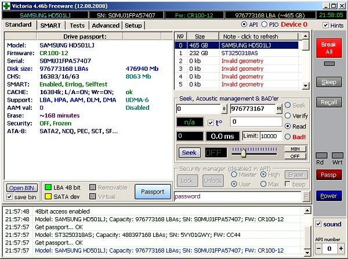Select drive row number 2 Invalid geometry
The image size is (348, 259).
pos(237,61)
